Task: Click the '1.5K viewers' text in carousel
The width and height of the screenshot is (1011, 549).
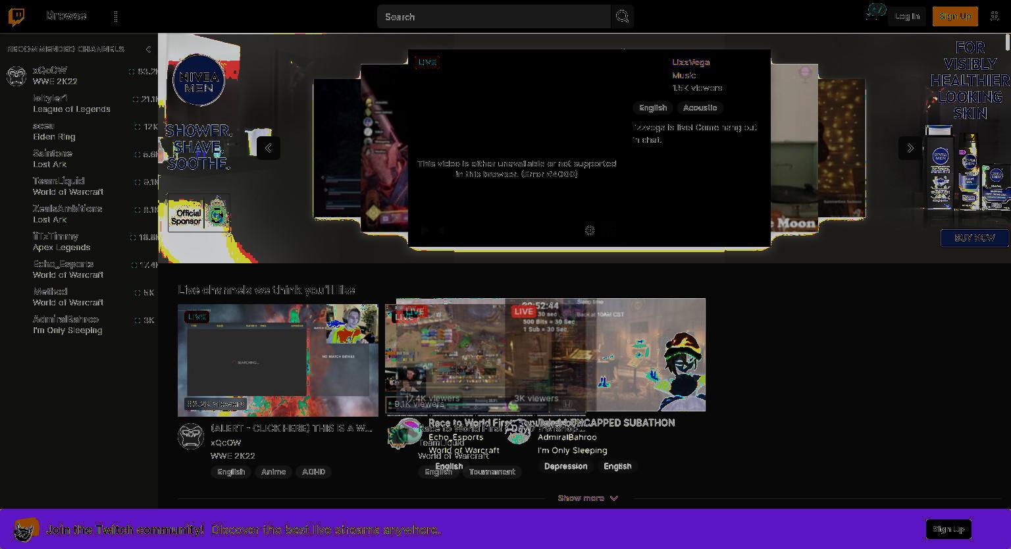Action: tap(697, 88)
